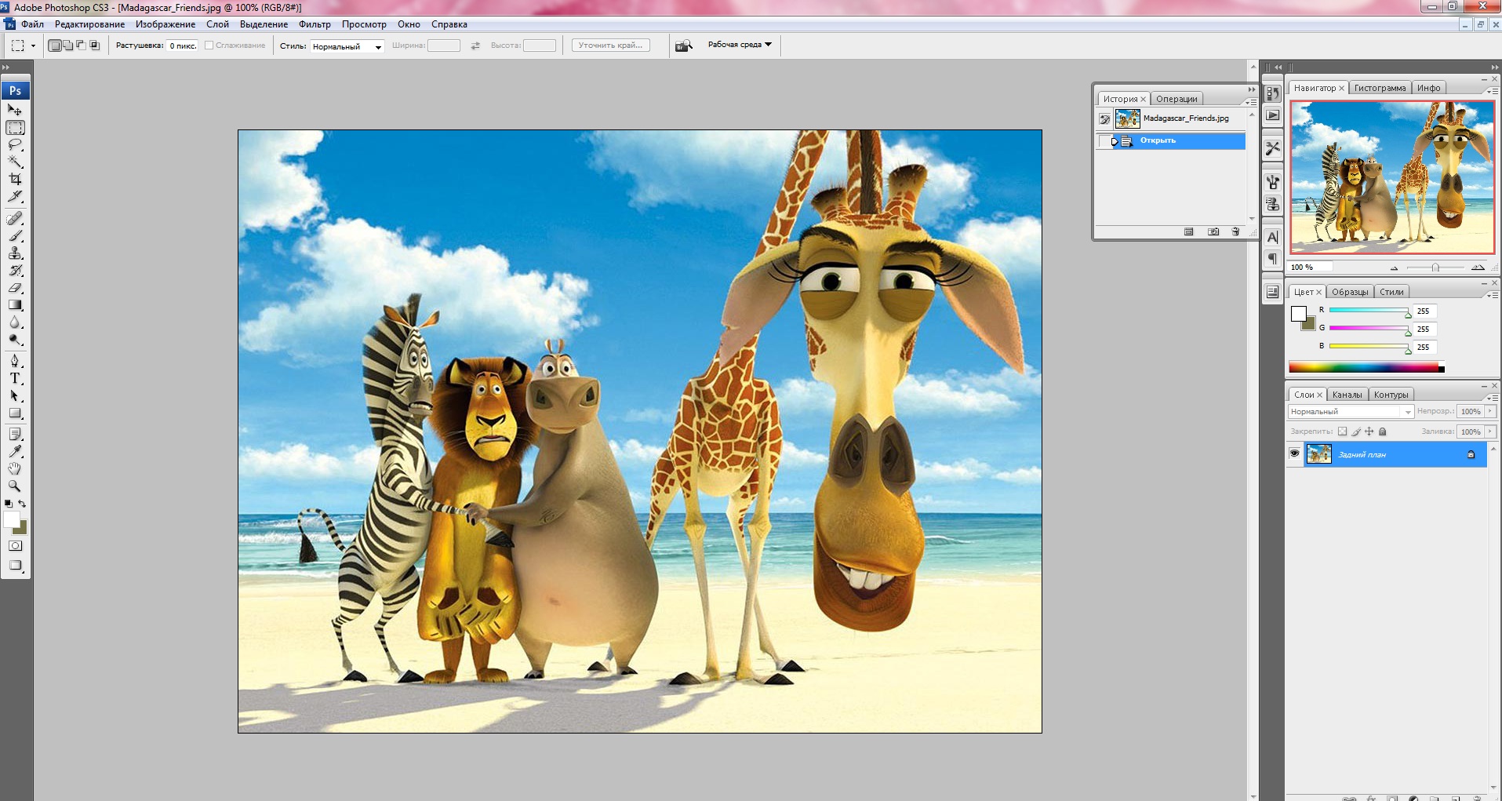Select the Move tool
The image size is (1502, 801).
pyautogui.click(x=15, y=110)
